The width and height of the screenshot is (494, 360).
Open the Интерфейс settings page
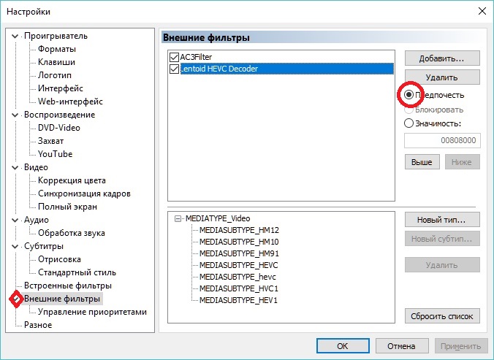61,88
